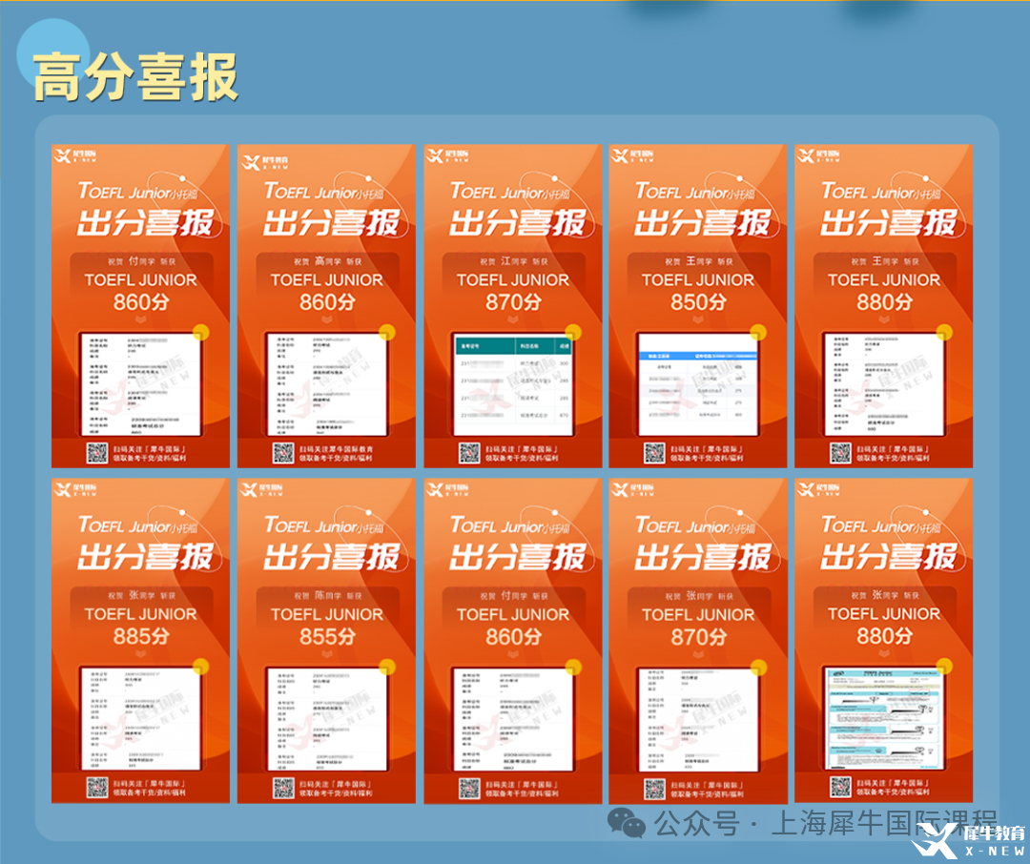Click the TOEFL Junior小托福 title on 张同学 885分 card
This screenshot has height=864, width=1030.
pyautogui.click(x=137, y=525)
